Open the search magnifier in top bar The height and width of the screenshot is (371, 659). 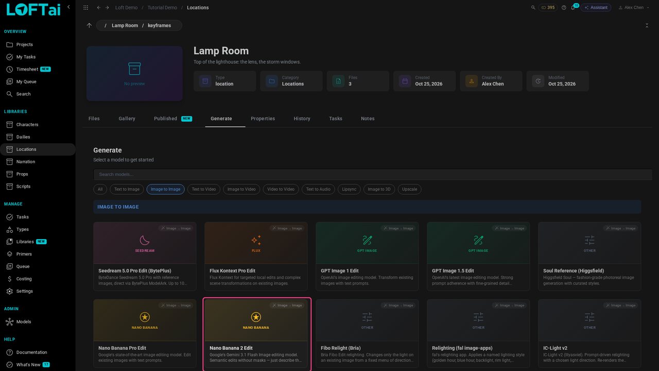click(533, 8)
